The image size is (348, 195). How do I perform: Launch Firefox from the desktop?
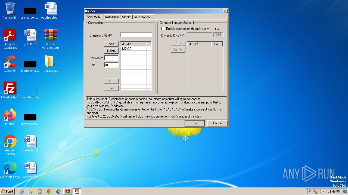pos(10,117)
